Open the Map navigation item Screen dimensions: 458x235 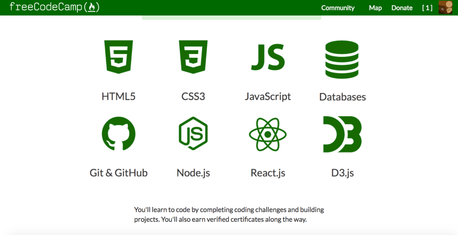(x=375, y=8)
